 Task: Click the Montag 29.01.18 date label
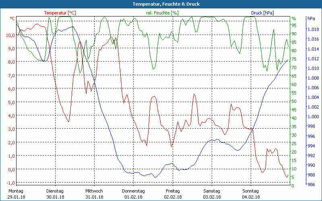16,194
